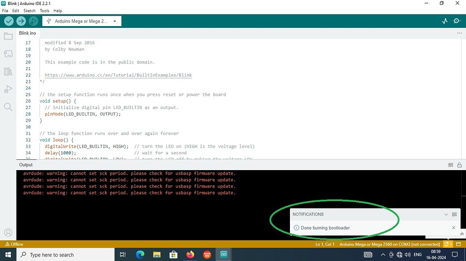Screen dimensions: 466x261
Task: Open the Boards Manager sidebar icon
Action: click(x=8, y=54)
